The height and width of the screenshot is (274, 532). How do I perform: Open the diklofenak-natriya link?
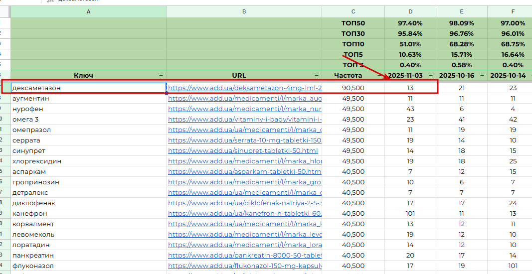tap(245, 203)
